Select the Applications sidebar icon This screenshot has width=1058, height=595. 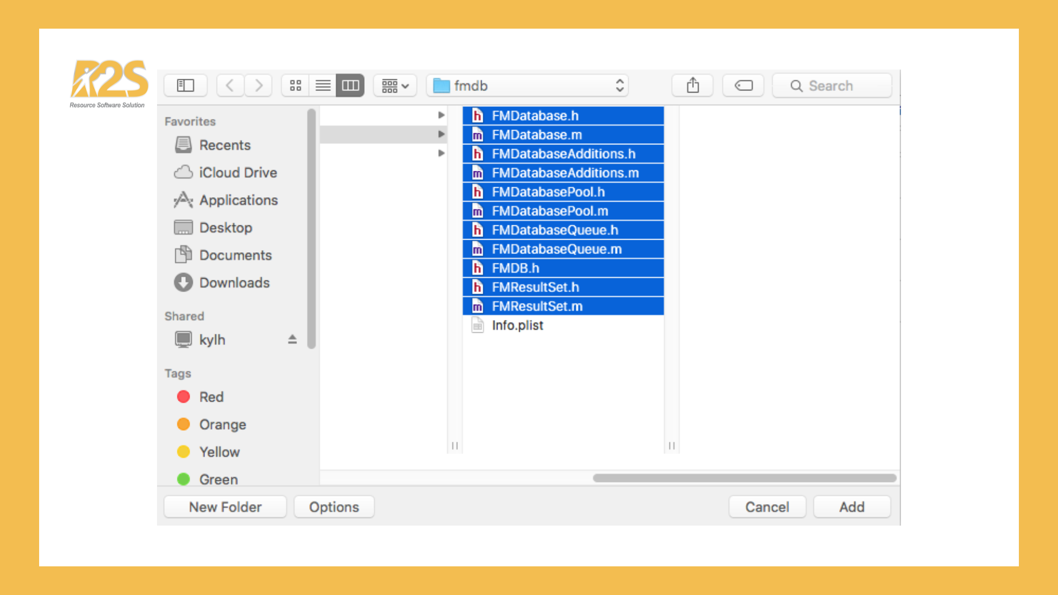click(x=182, y=200)
